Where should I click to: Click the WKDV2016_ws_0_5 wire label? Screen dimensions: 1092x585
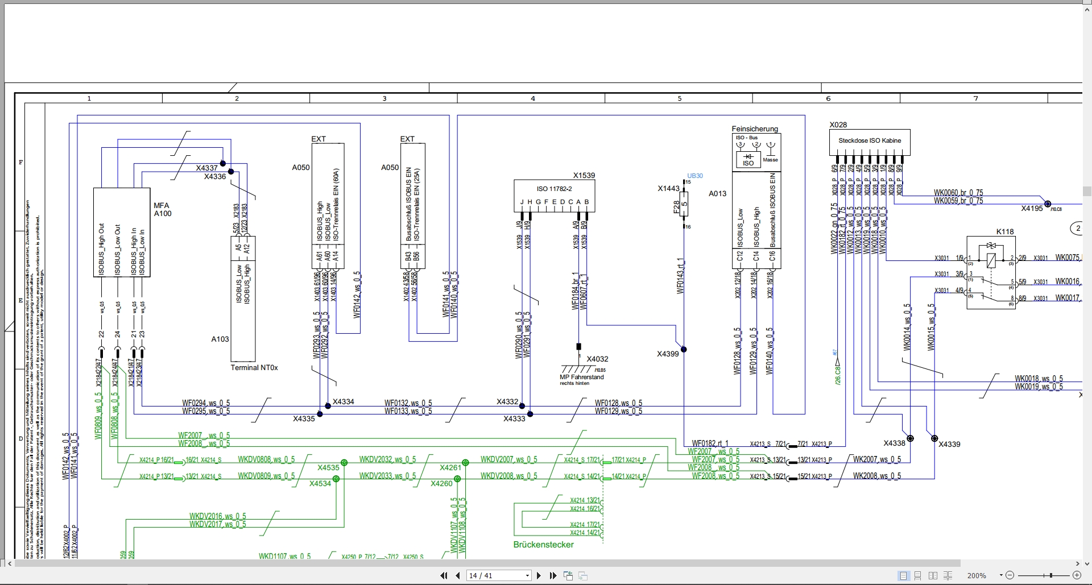click(218, 516)
